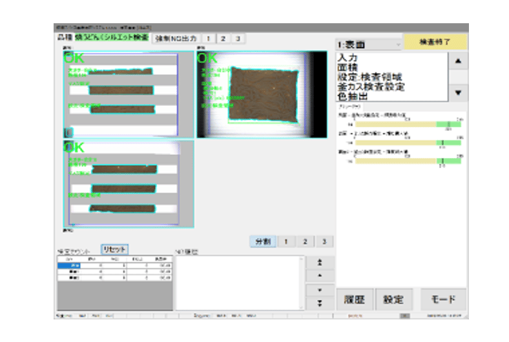Jump to first NG history entry, double-up arrow
Viewport: 509px width, 342px height.
coord(320,263)
